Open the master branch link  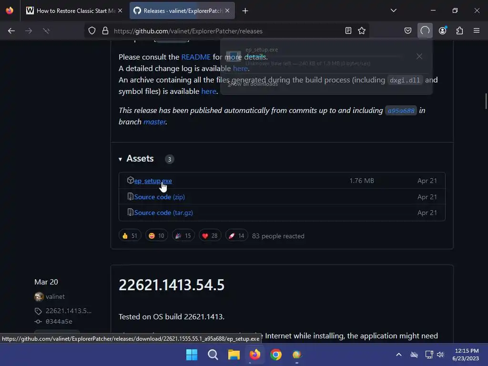coord(154,122)
